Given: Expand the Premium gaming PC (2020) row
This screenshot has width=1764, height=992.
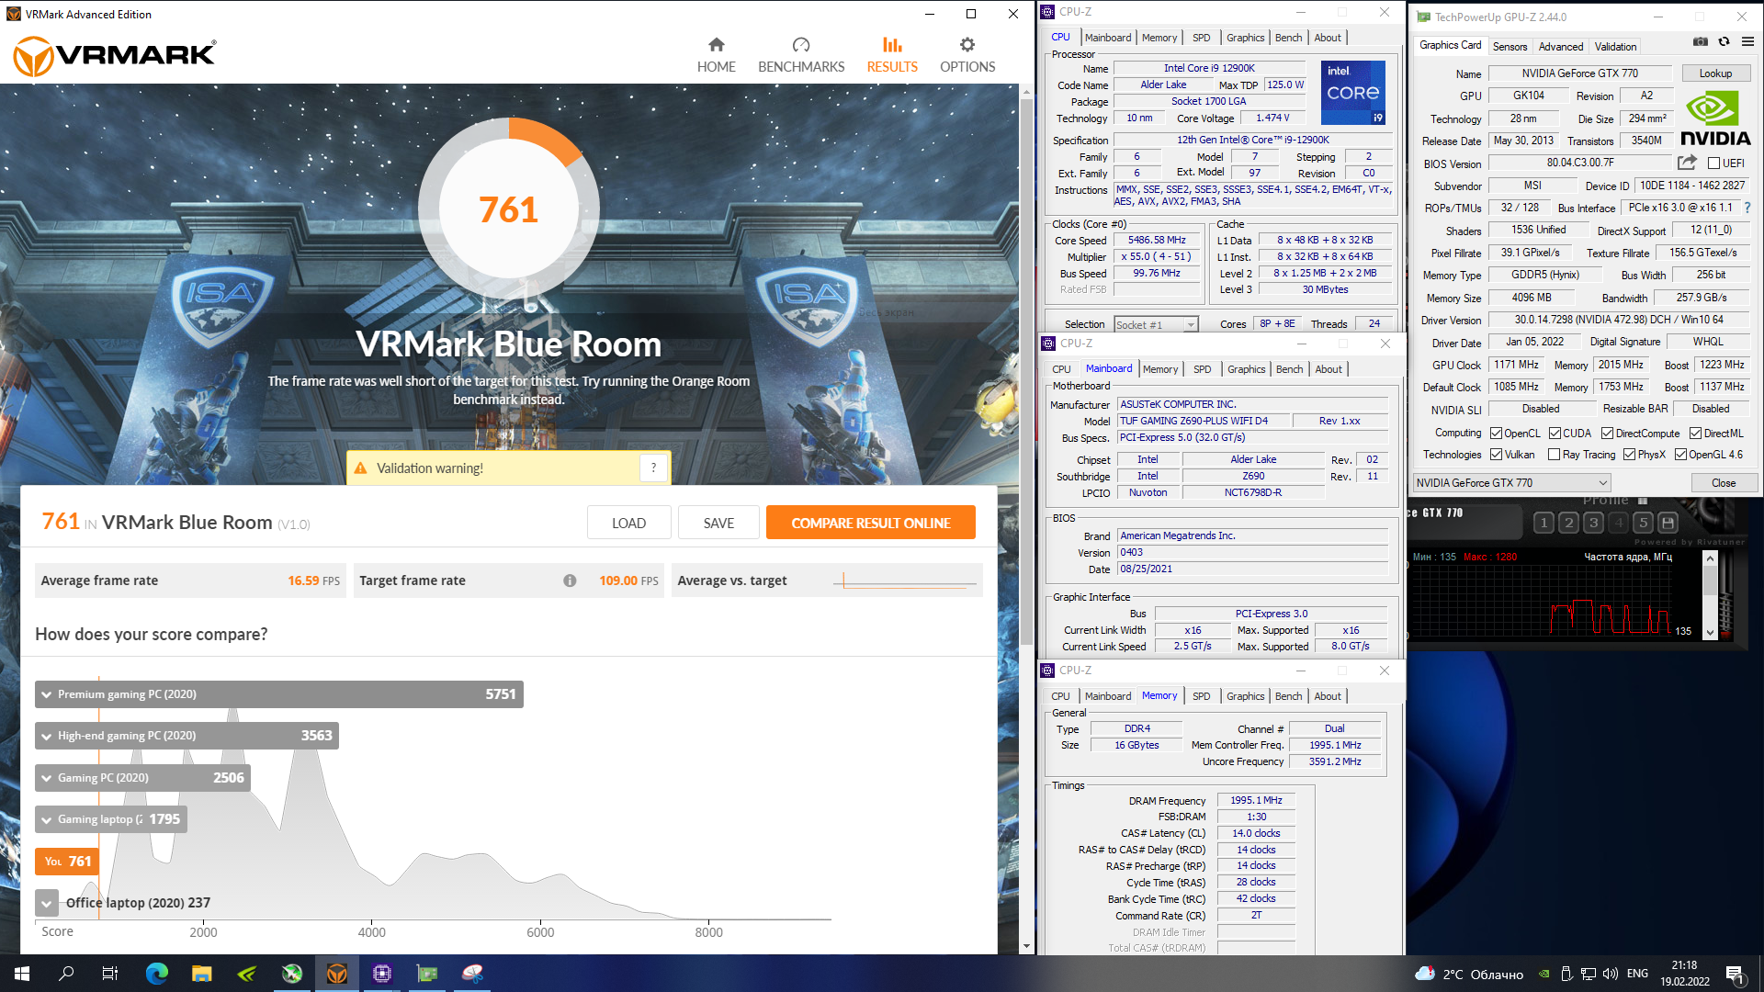Looking at the screenshot, I should click(279, 694).
